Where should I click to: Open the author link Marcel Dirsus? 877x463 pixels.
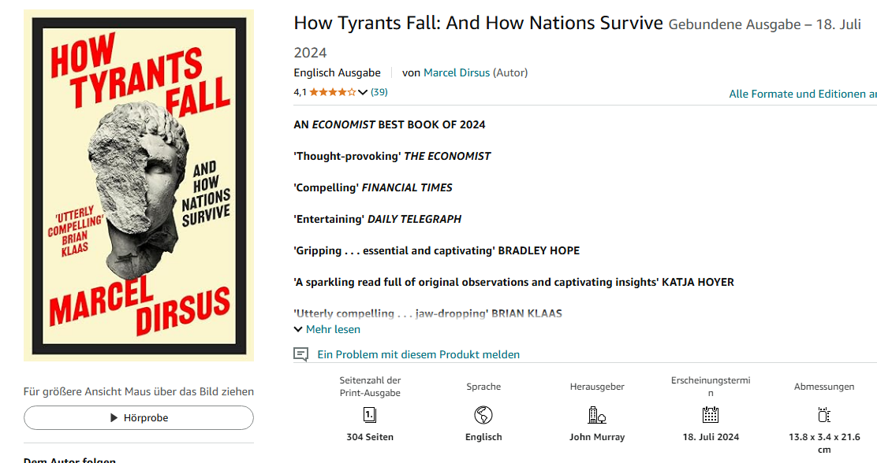click(457, 72)
